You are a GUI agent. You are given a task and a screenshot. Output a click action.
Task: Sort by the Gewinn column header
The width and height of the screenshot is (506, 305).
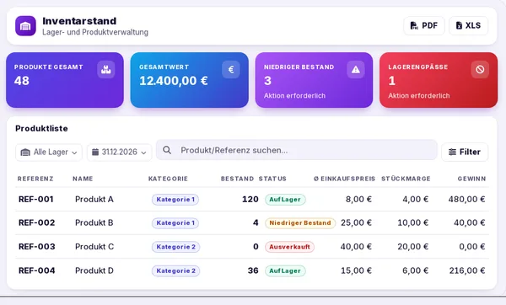[x=471, y=179]
